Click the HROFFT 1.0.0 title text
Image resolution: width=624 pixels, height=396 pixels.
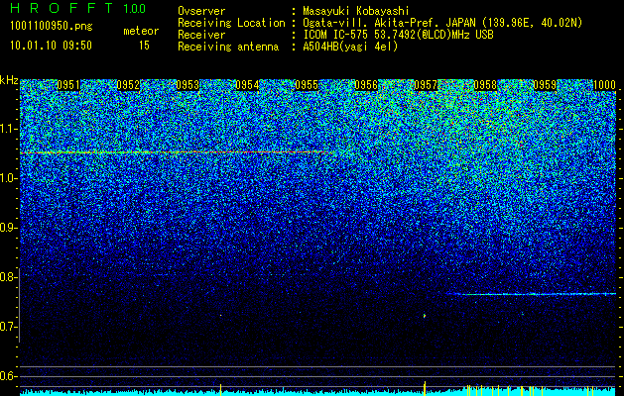[x=78, y=8]
